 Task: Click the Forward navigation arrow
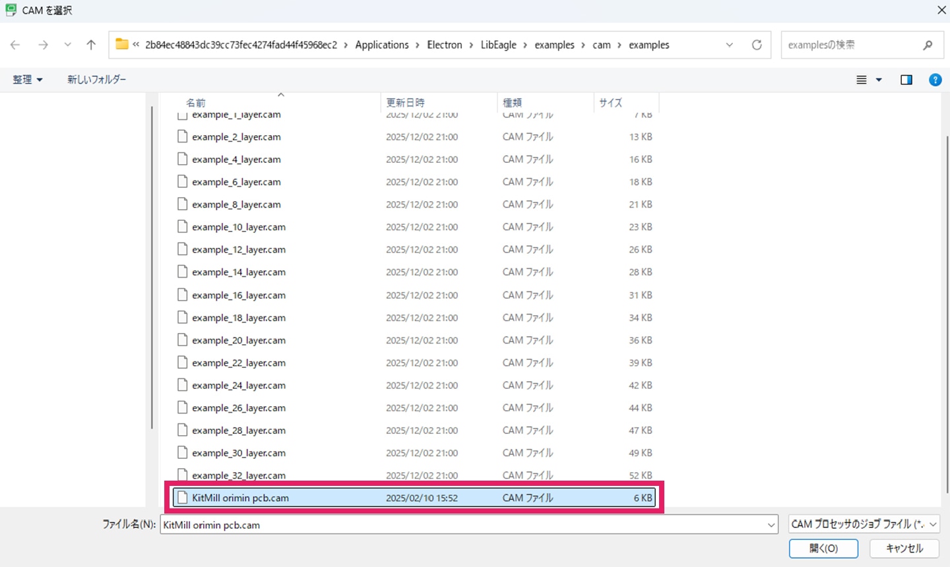[x=43, y=45]
